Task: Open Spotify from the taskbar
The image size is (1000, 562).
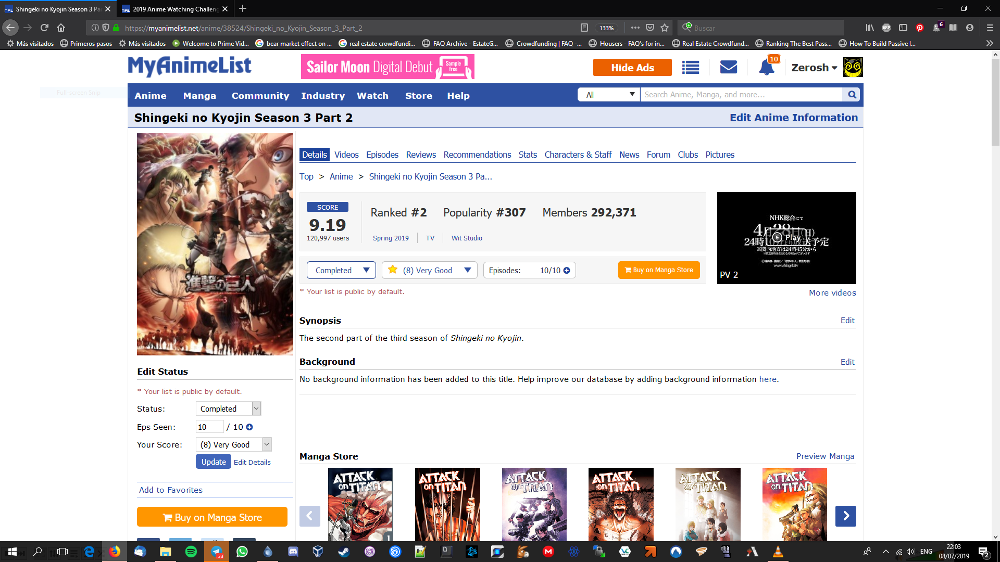Action: coord(191,552)
